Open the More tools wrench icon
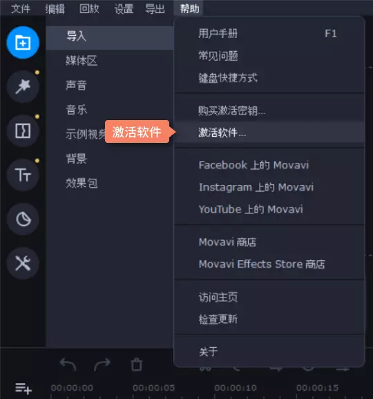The width and height of the screenshot is (373, 399). pos(23,263)
